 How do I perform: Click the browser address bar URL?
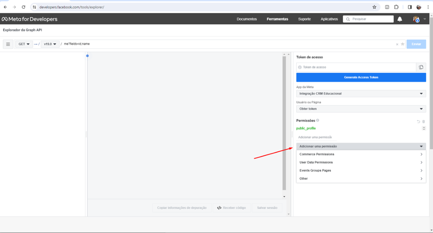(x=72, y=7)
